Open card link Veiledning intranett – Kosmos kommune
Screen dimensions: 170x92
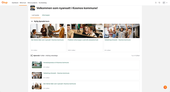tap(117, 40)
